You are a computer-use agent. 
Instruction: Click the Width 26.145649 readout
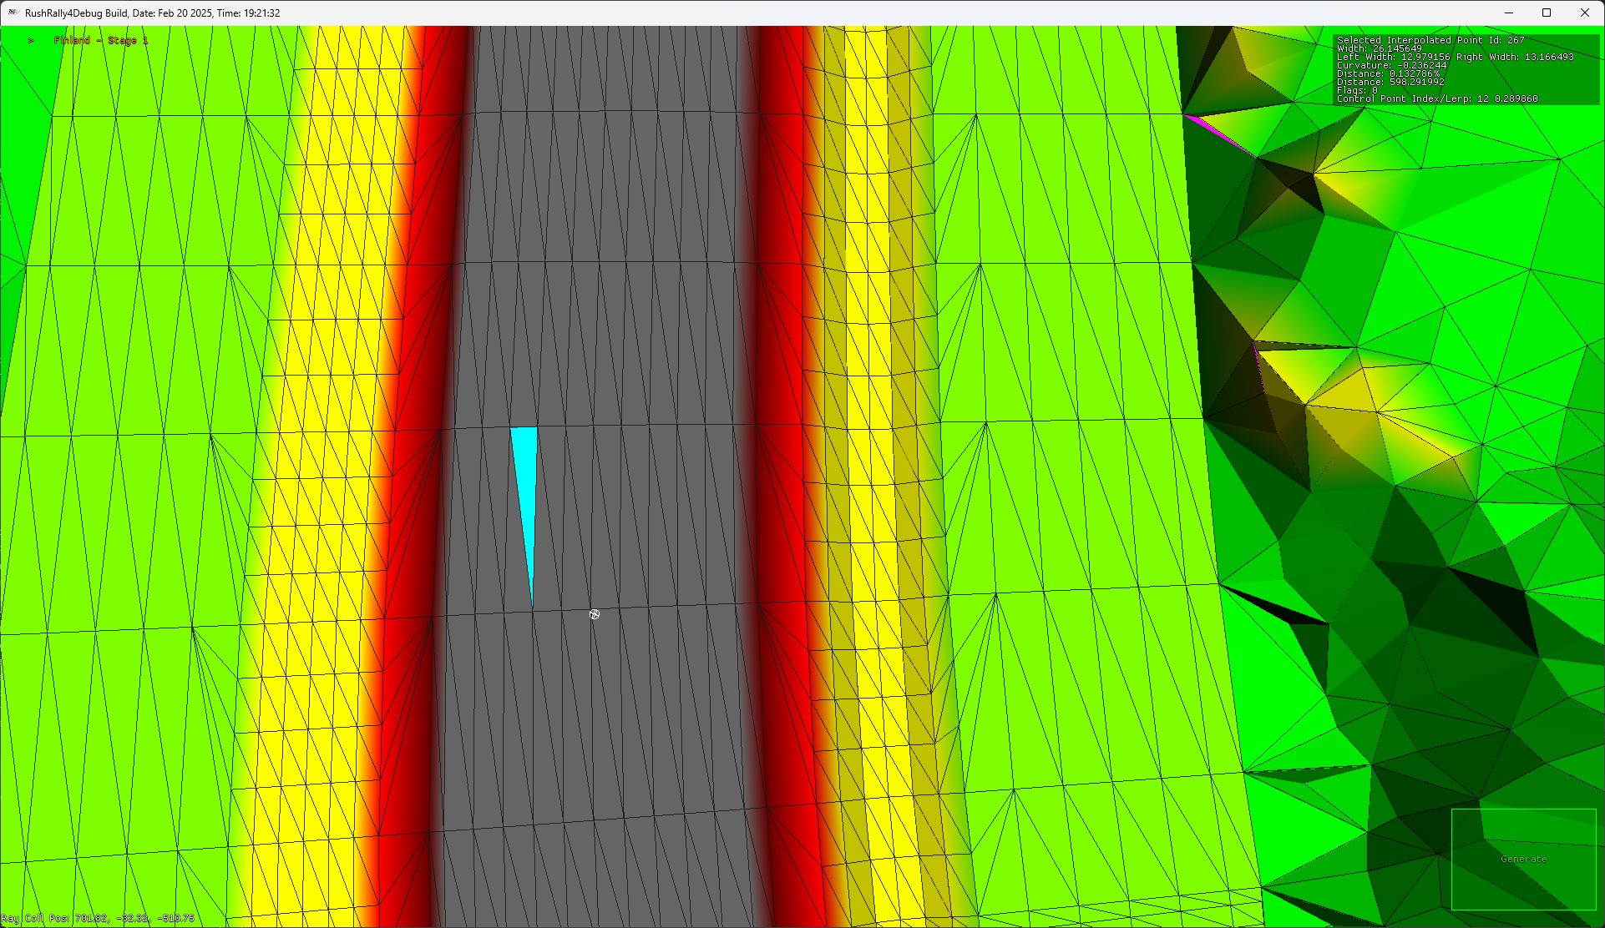click(1379, 48)
